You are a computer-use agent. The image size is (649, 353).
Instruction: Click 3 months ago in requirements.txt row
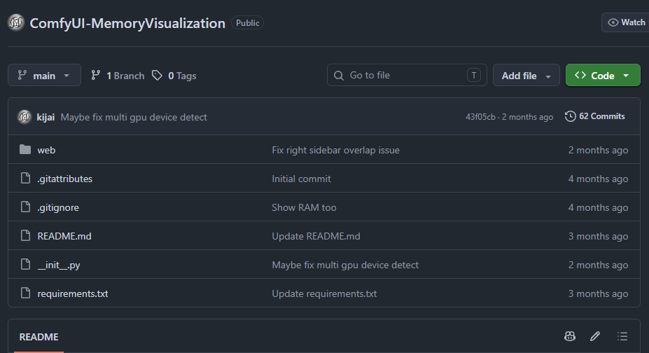(x=598, y=293)
